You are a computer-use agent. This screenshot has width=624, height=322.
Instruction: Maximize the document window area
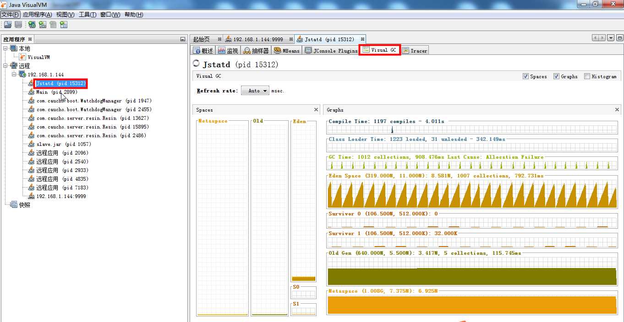coord(619,38)
